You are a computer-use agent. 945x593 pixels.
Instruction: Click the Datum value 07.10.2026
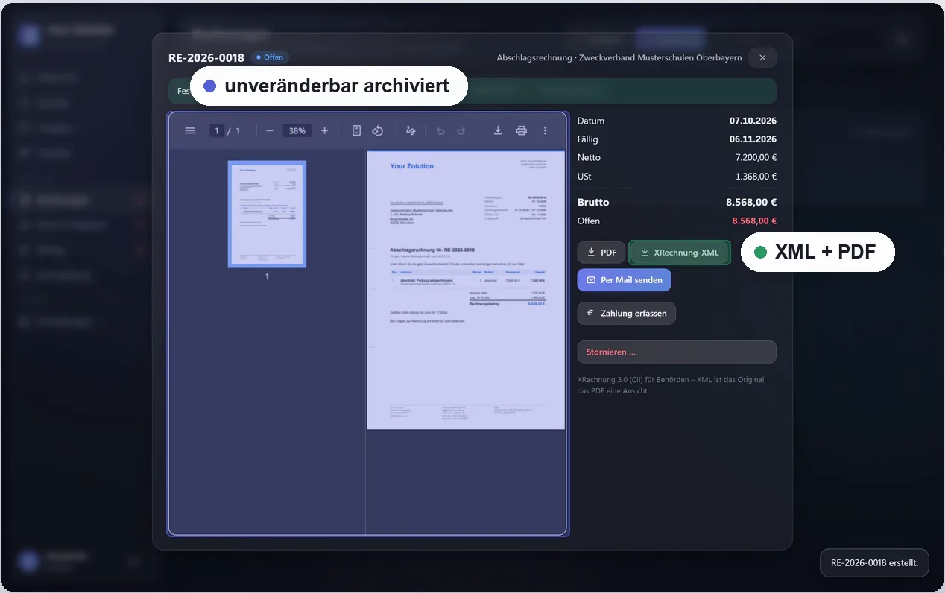coord(753,121)
